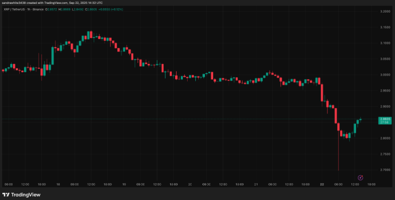Click the 2.8000 price axis label
This screenshot has height=200, width=395.
tap(384, 138)
